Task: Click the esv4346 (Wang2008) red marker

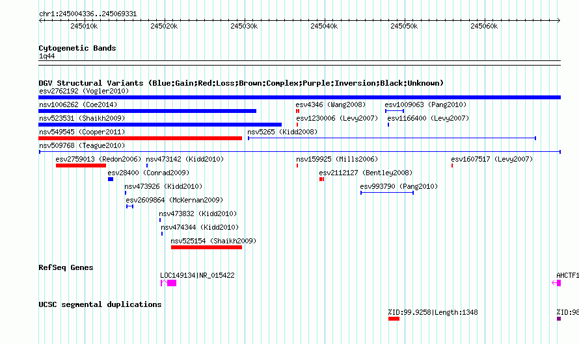Action: point(297,111)
